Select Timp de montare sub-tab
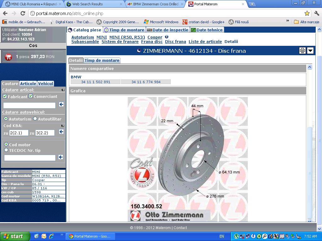The height and width of the screenshot is (241, 322). click(102, 61)
